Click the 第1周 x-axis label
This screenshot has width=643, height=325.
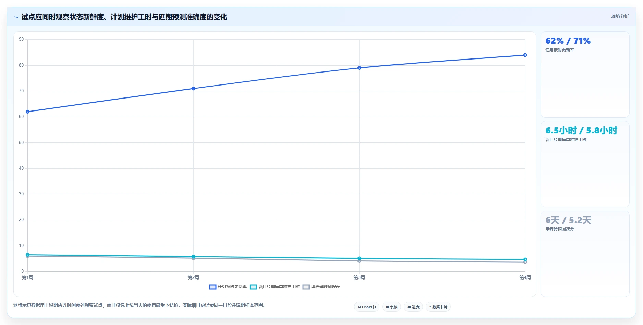click(27, 277)
